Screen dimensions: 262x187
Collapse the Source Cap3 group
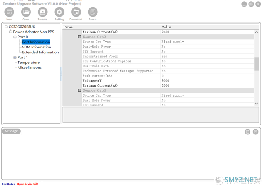click(79, 90)
